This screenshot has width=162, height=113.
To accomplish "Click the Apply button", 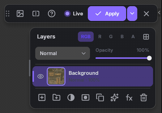I will pos(107,14).
